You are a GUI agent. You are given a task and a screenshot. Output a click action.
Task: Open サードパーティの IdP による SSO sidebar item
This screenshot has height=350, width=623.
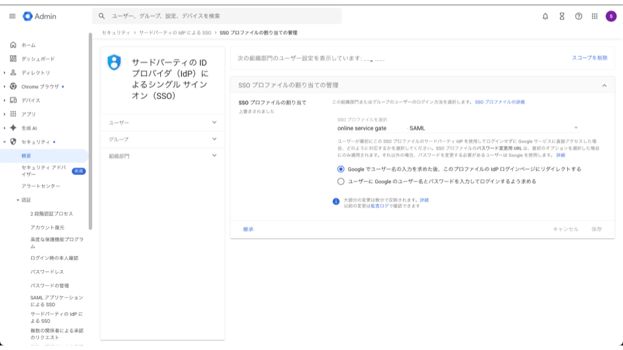pos(57,318)
